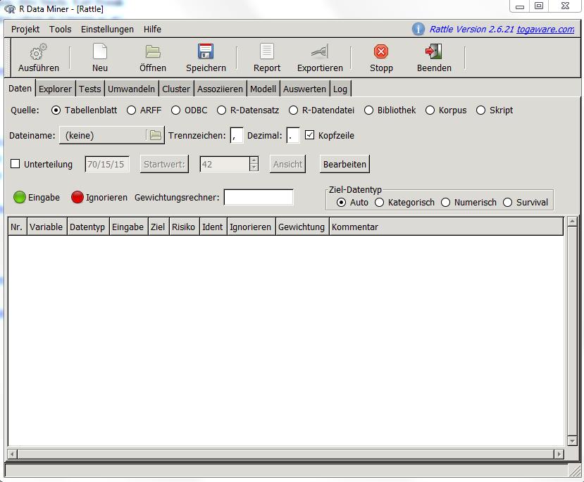584x482 pixels.
Task: Click the Kommentar column header
Action: pyautogui.click(x=446, y=227)
